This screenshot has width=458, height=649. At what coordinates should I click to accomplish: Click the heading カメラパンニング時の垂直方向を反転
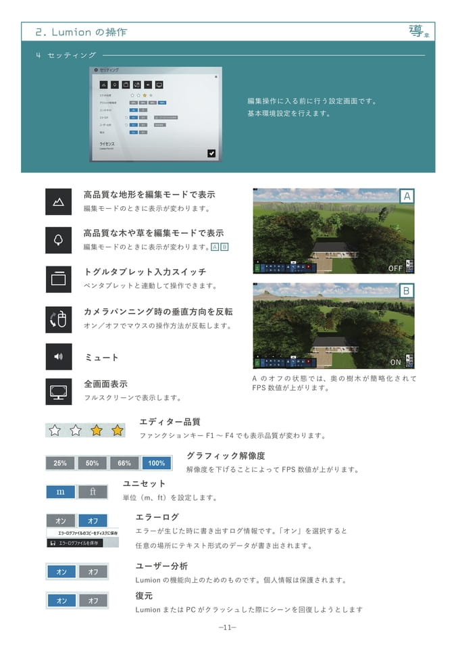point(158,312)
